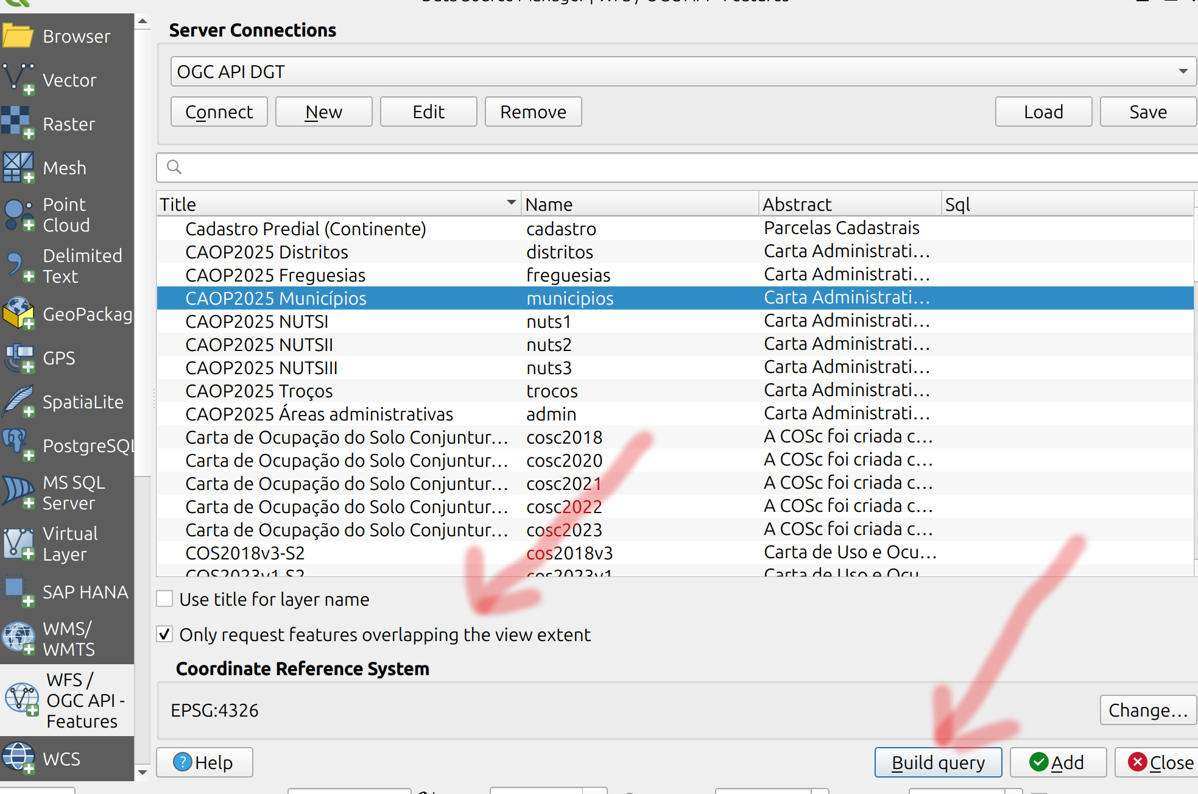The height and width of the screenshot is (794, 1198).
Task: Enable Use title for layer name
Action: [x=164, y=599]
